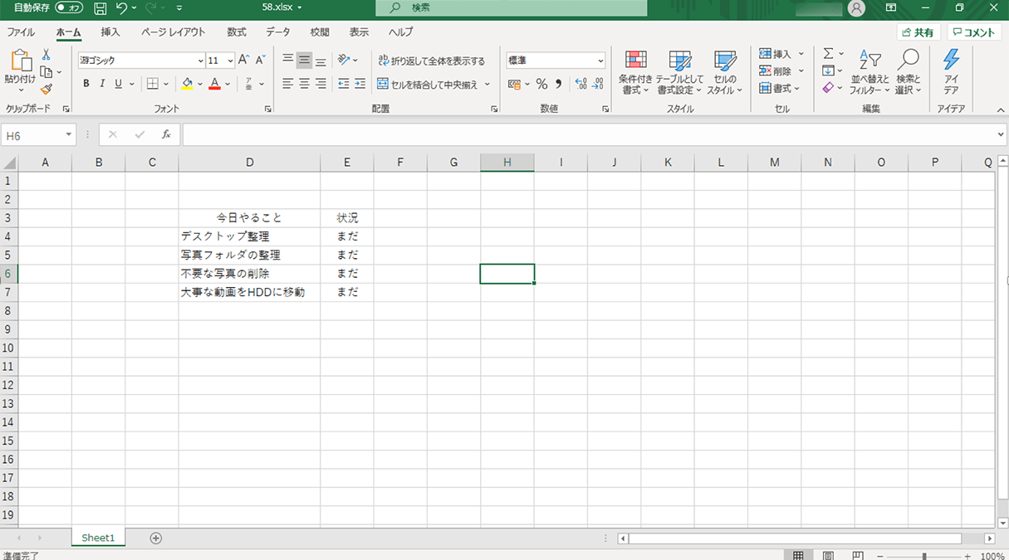Click accounting number format icon
The width and height of the screenshot is (1009, 560).
(x=514, y=84)
